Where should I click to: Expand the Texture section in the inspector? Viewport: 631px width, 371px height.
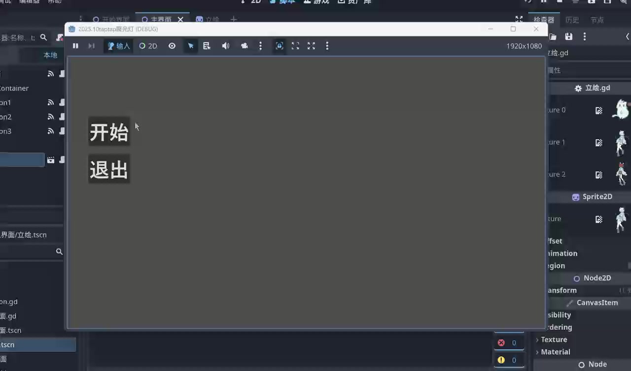click(554, 339)
